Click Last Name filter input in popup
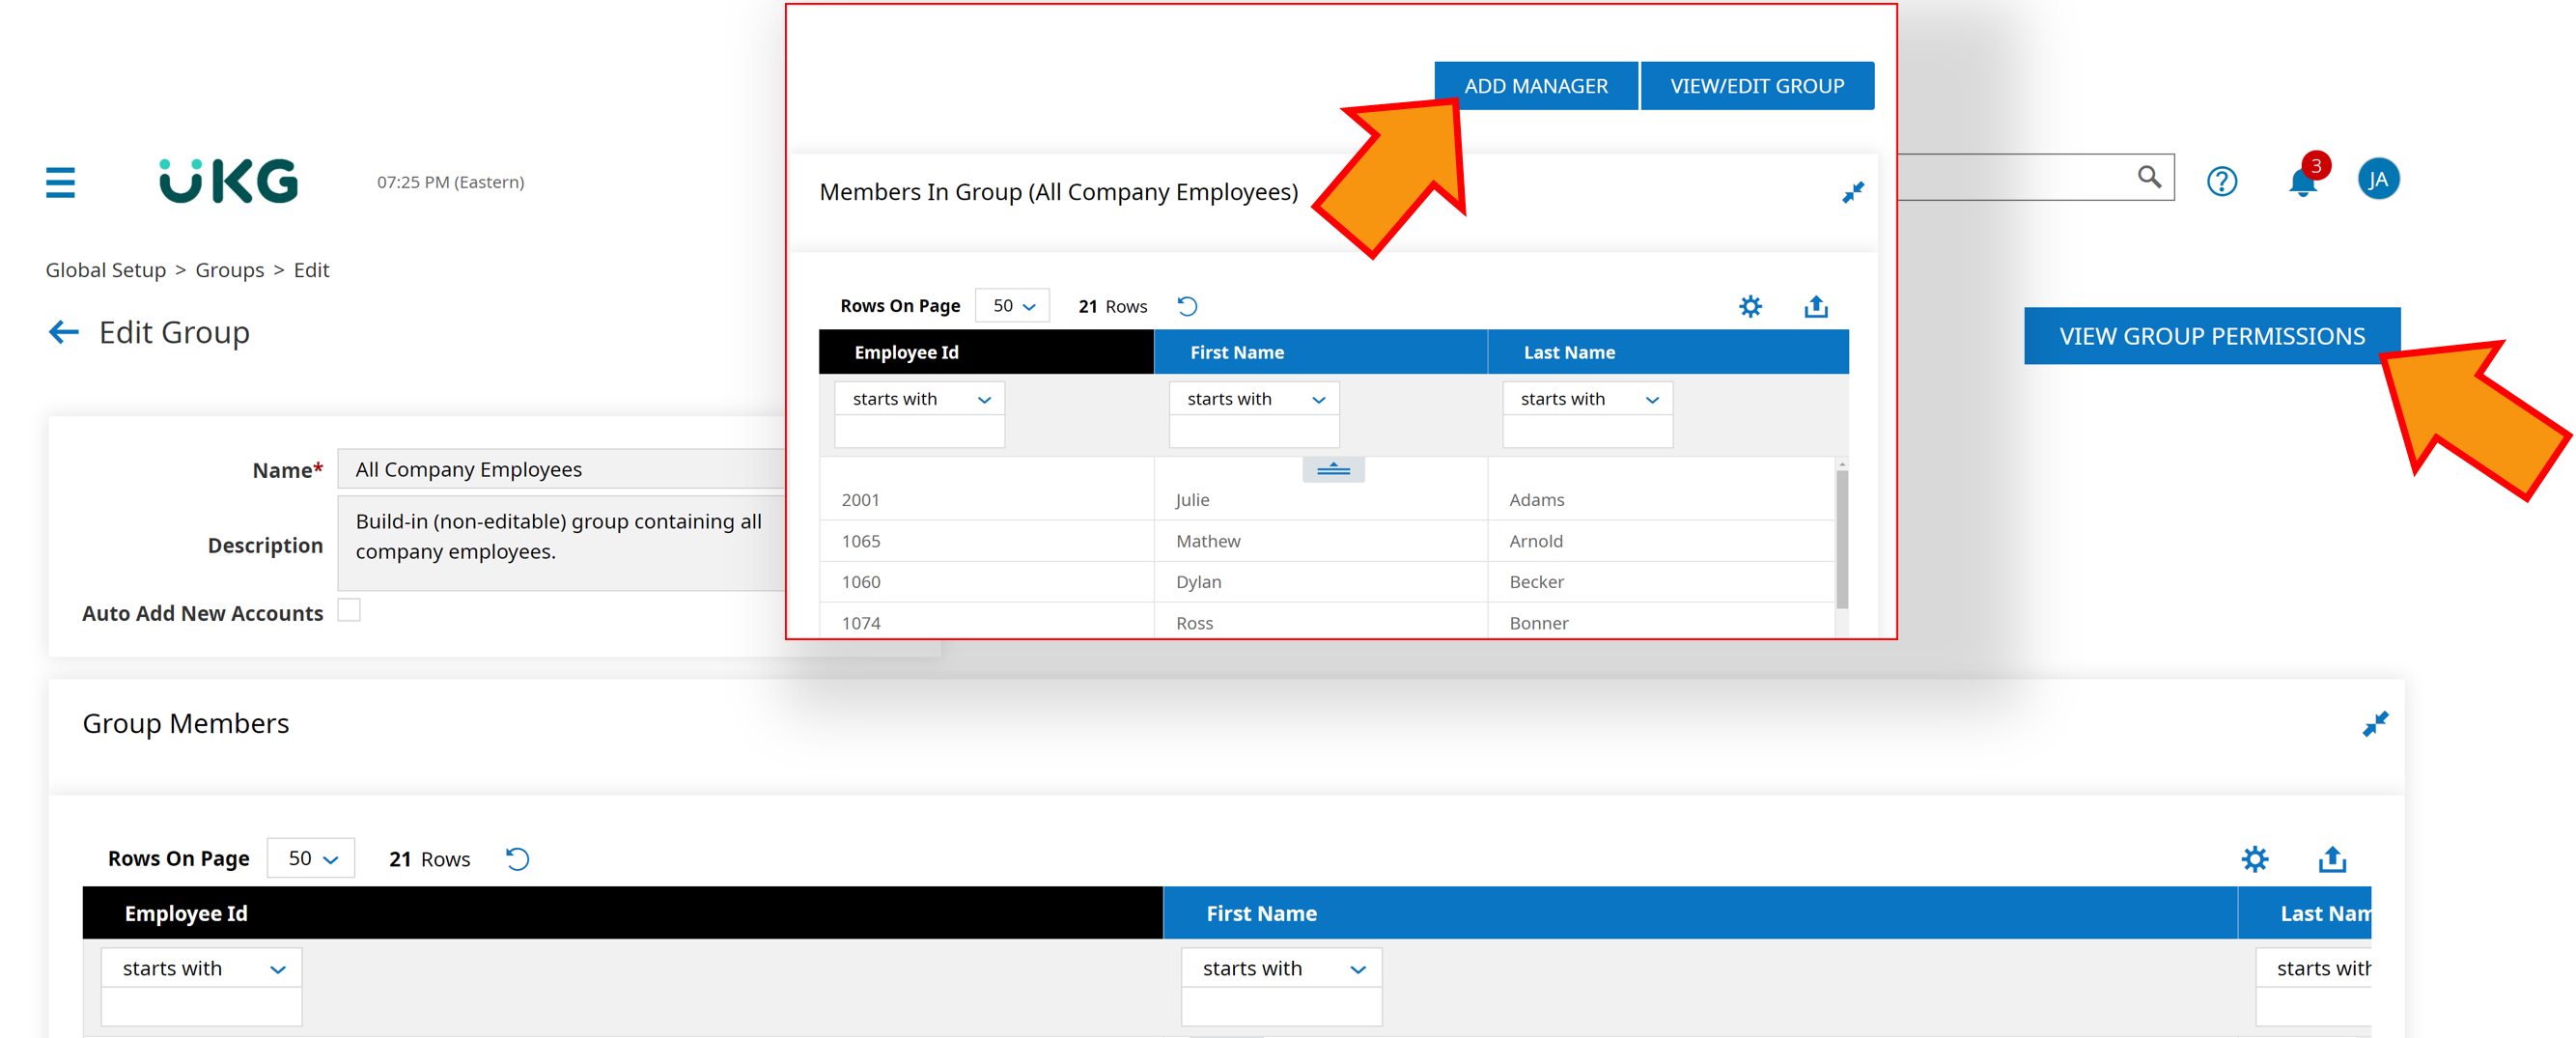 [x=1587, y=432]
